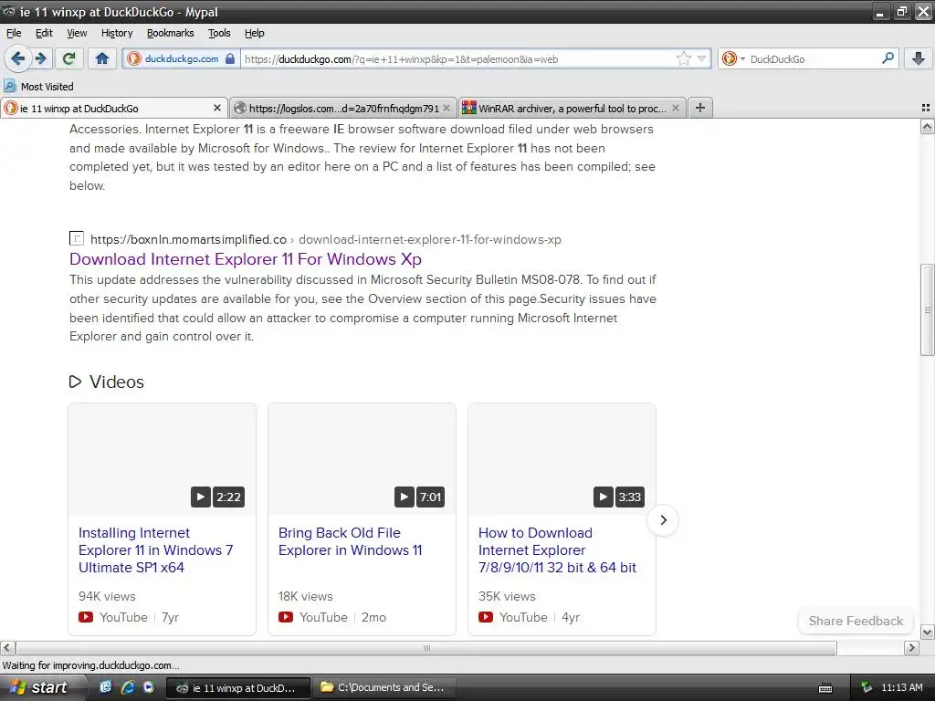Close the logslos.com tab
The image size is (935, 701).
446,108
